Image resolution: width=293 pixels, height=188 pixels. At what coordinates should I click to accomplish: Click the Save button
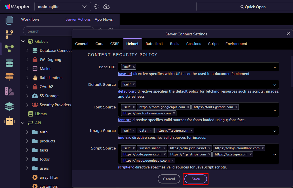pos(195,179)
